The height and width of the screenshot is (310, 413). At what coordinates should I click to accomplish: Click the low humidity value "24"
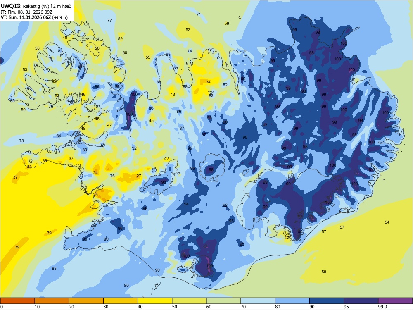coord(95,173)
